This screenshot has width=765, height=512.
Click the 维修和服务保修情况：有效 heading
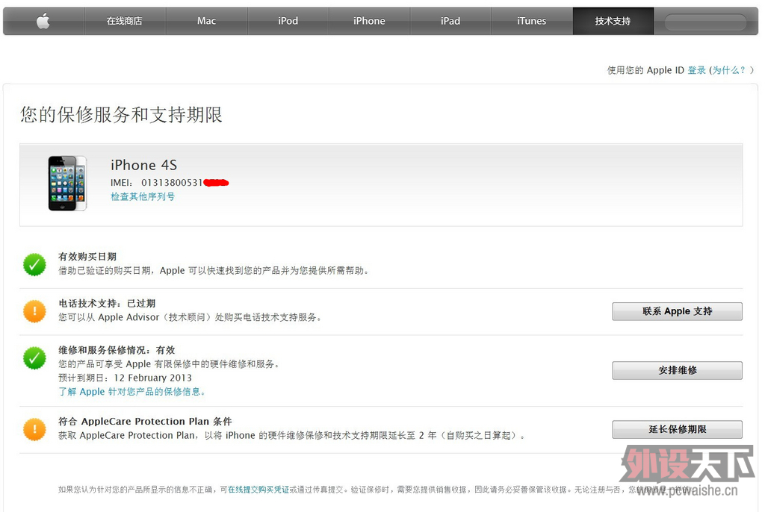[117, 350]
